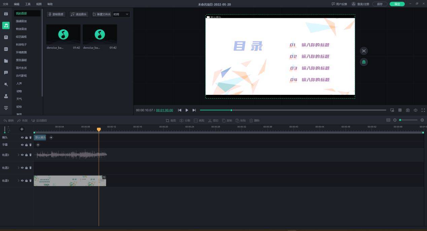Click the crop tool in timeline toolbar
This screenshot has height=231, width=427.
pyautogui.click(x=171, y=120)
